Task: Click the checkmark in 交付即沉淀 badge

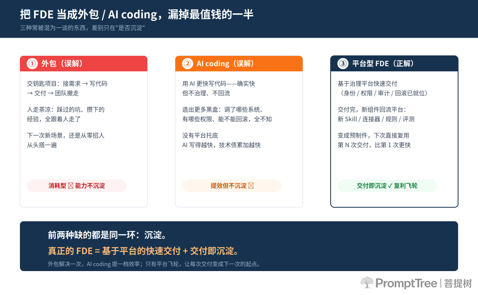Action: click(x=390, y=186)
